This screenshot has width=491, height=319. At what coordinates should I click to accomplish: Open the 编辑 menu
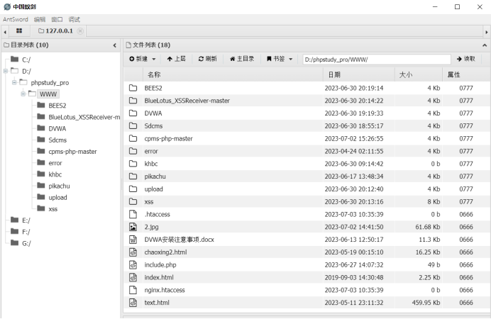40,19
